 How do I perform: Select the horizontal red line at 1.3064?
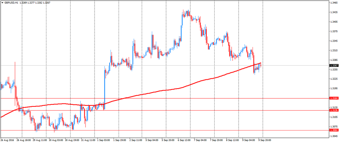tap(164, 130)
